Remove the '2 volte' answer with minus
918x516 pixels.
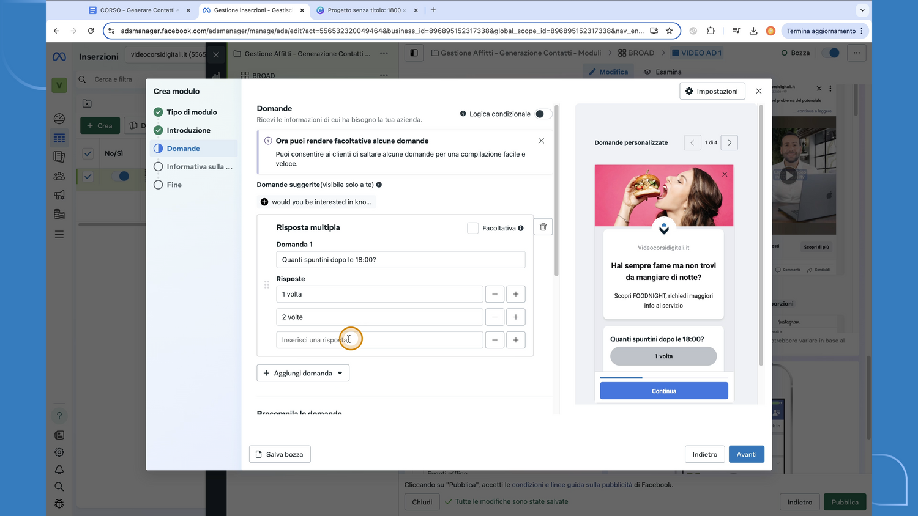[494, 317]
